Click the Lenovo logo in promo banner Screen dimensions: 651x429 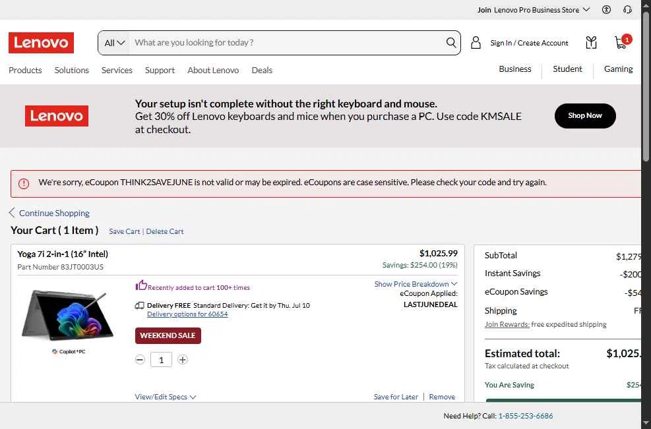[x=57, y=116]
